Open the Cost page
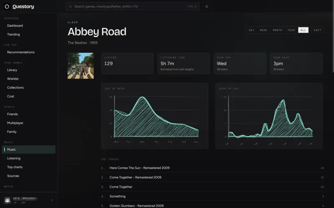This screenshot has width=334, height=208. point(11,97)
